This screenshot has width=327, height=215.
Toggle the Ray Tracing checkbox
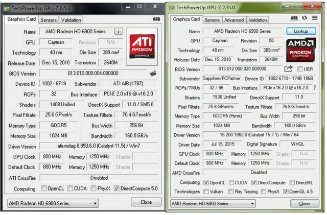(x=231, y=191)
